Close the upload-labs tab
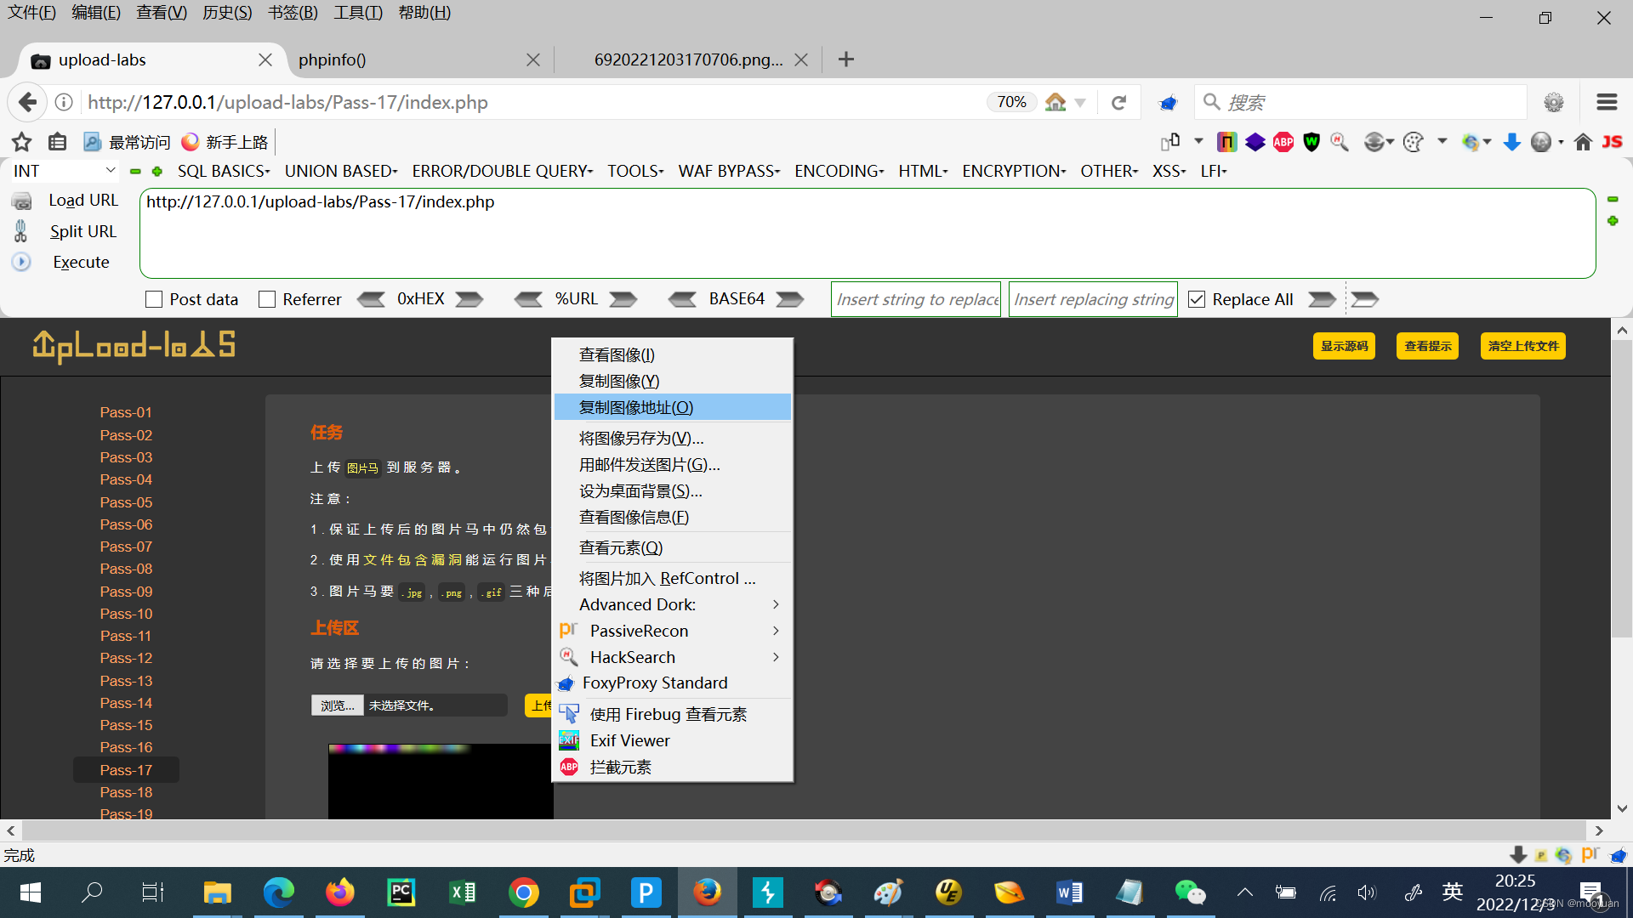This screenshot has width=1633, height=918. (x=265, y=60)
